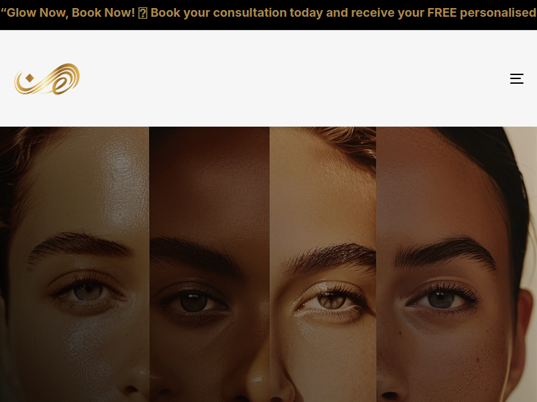
Task: Select the dark brown eye in second strip
Action: [193, 302]
